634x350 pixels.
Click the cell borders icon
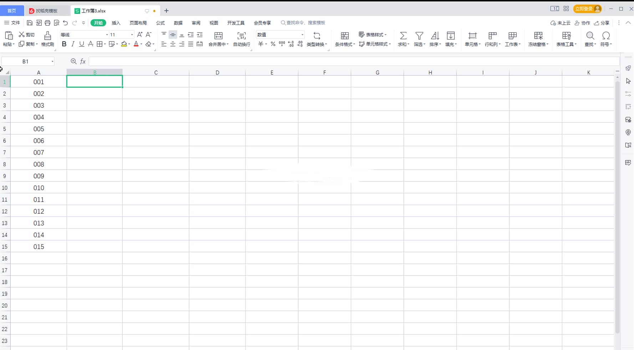coord(99,44)
